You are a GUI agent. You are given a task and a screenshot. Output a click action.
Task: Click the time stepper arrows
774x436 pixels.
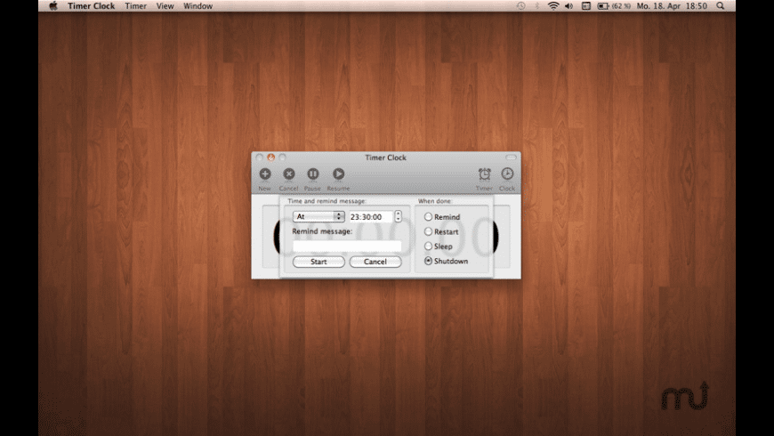(x=398, y=216)
